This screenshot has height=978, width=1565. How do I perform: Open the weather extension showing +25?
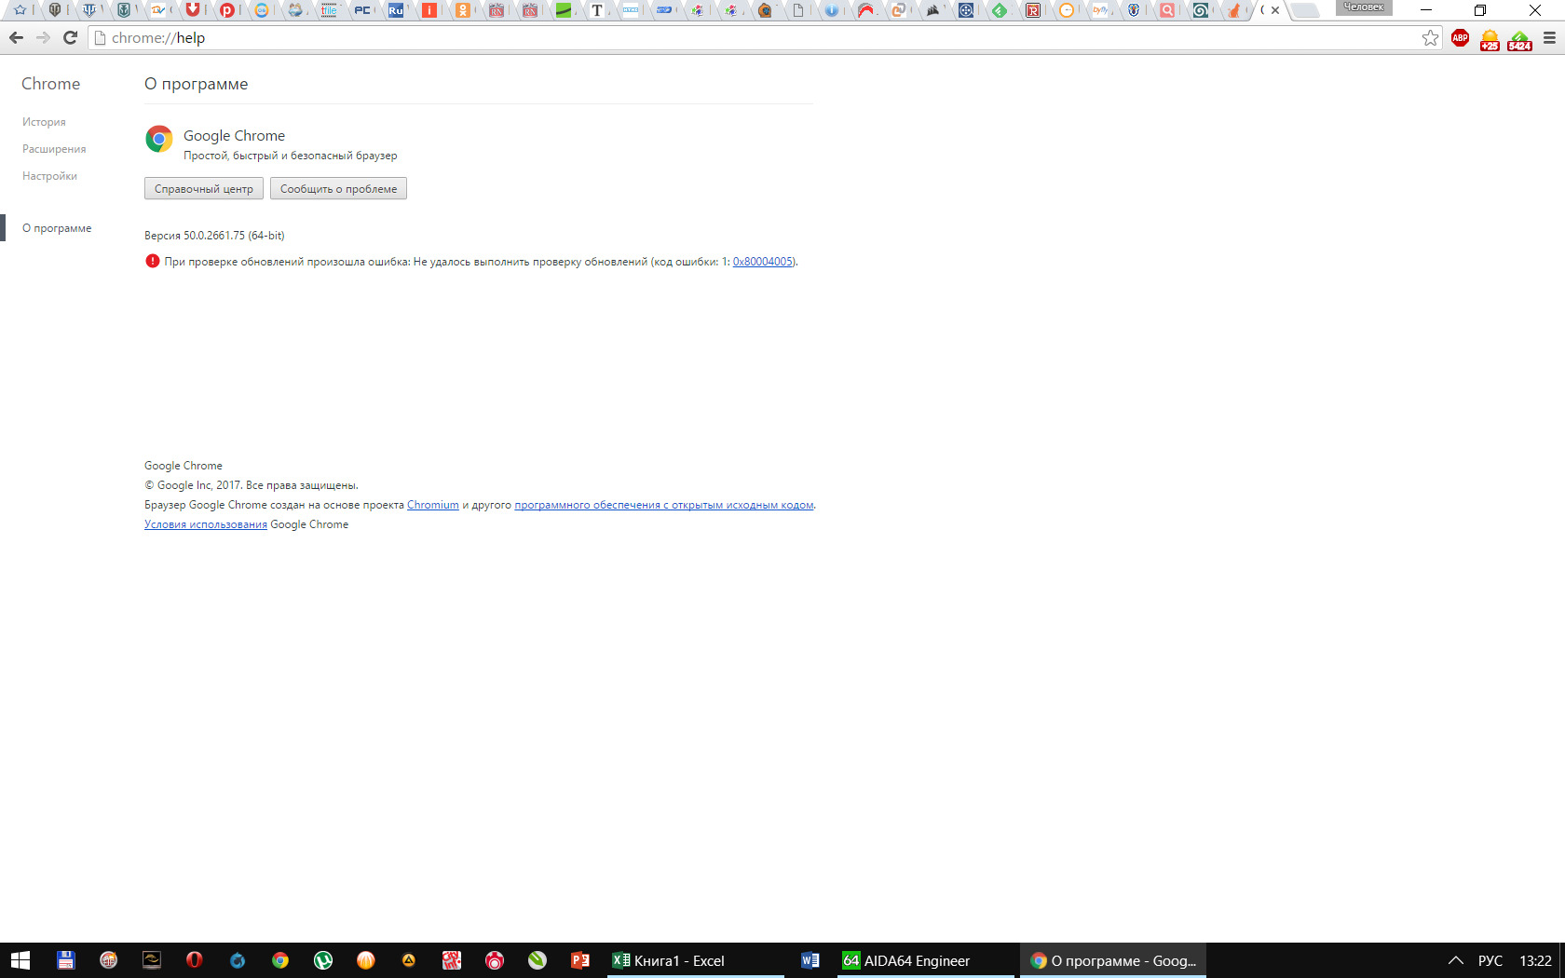1490,40
